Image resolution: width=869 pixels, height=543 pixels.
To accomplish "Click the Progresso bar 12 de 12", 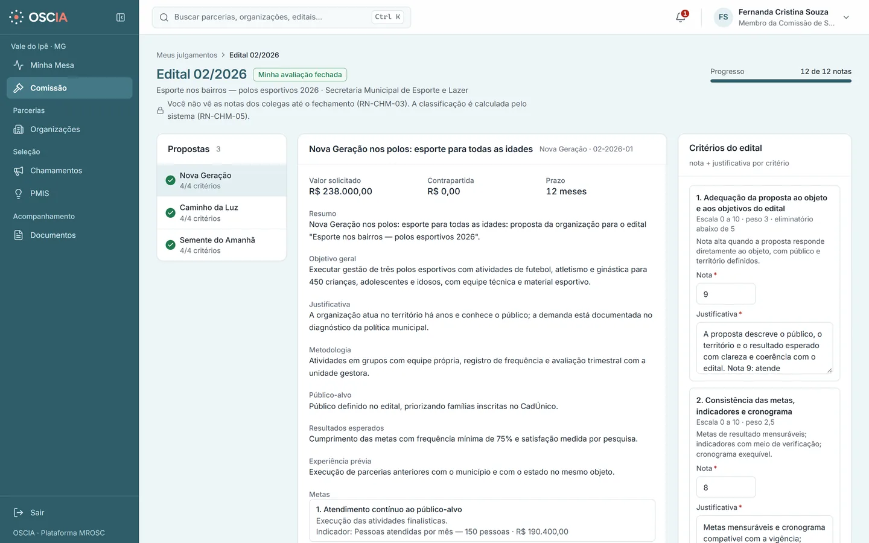I will pyautogui.click(x=781, y=81).
